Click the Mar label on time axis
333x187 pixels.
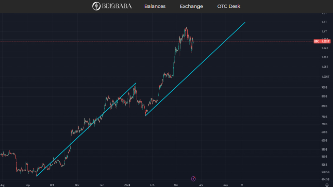[176, 184]
